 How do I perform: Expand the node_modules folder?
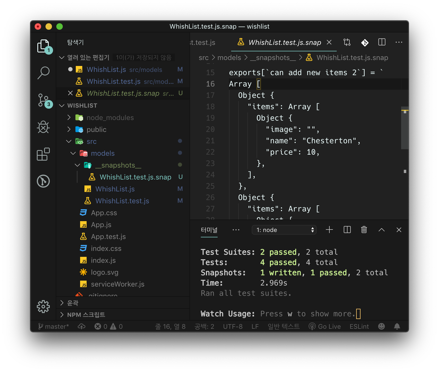[x=69, y=117]
